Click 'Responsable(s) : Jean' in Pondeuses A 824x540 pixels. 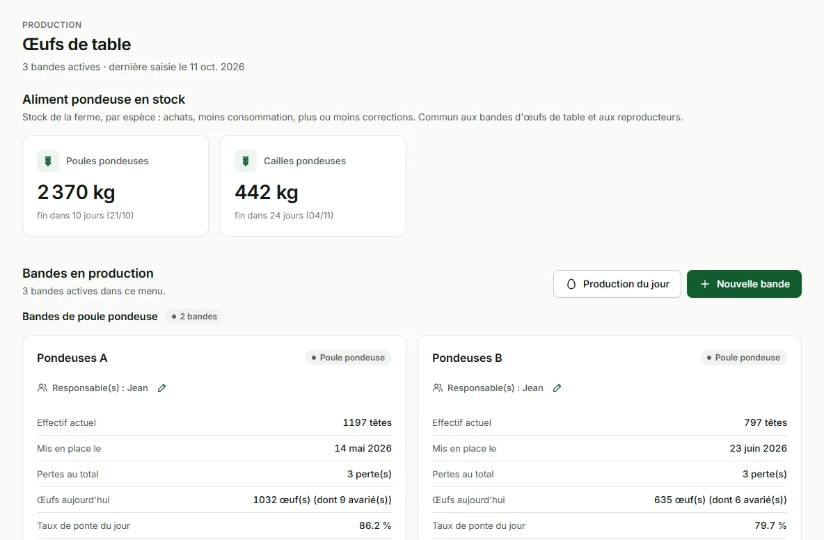pos(100,388)
